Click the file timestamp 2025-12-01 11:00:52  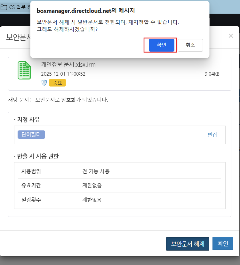(63, 74)
